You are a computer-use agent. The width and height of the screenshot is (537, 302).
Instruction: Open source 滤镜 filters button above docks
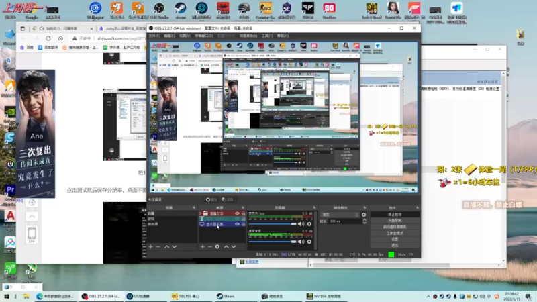[227, 199]
